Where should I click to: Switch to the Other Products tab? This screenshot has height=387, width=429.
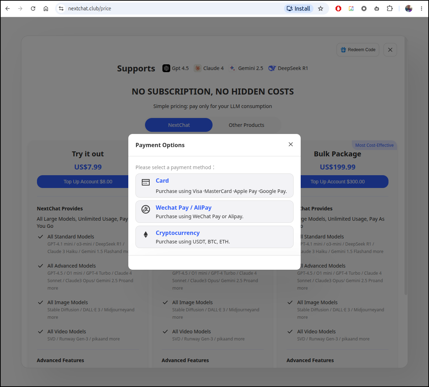(246, 125)
